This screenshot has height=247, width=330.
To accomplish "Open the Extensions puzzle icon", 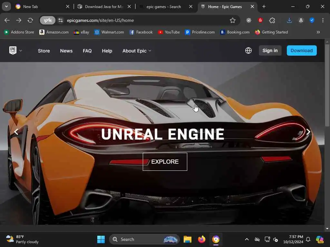I will click(272, 20).
